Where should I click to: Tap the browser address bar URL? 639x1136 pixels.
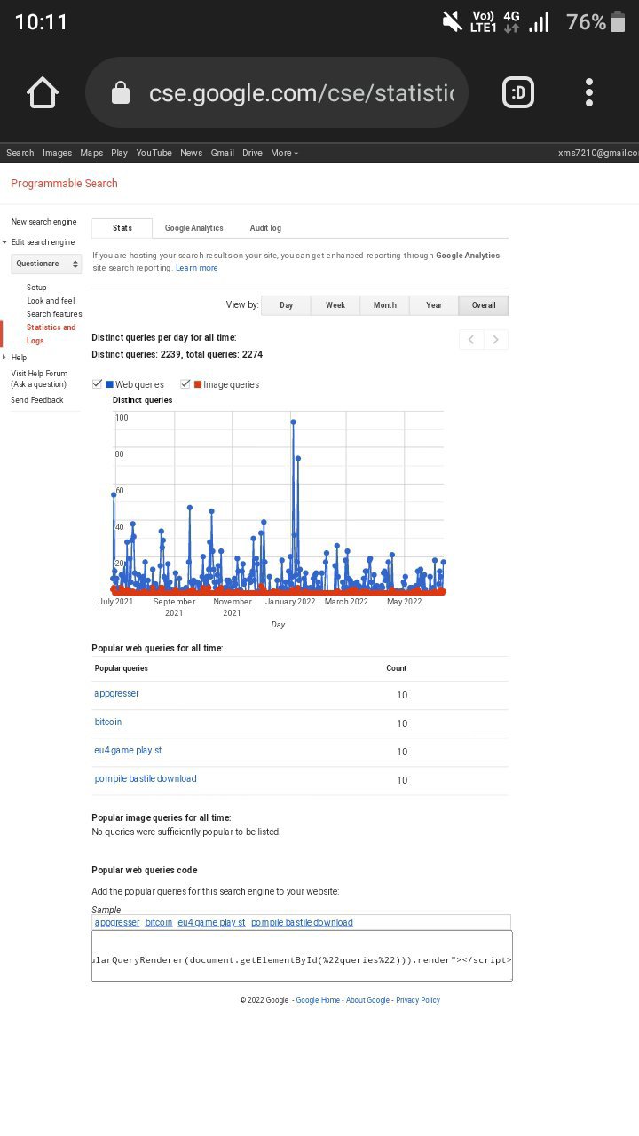tap(302, 93)
